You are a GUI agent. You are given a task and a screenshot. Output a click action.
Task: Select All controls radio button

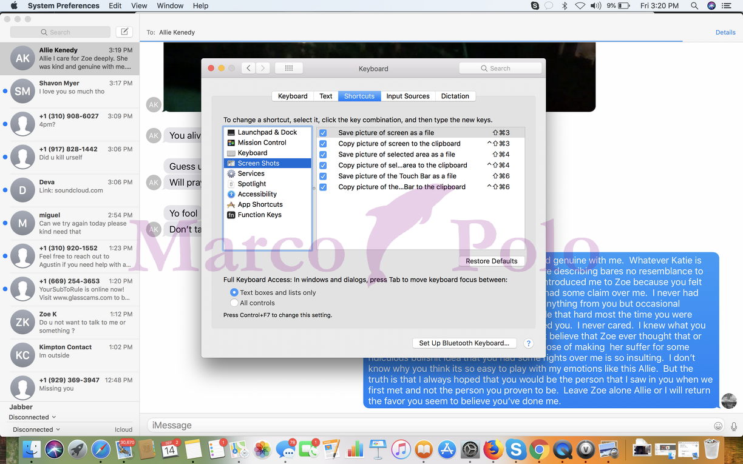(234, 303)
